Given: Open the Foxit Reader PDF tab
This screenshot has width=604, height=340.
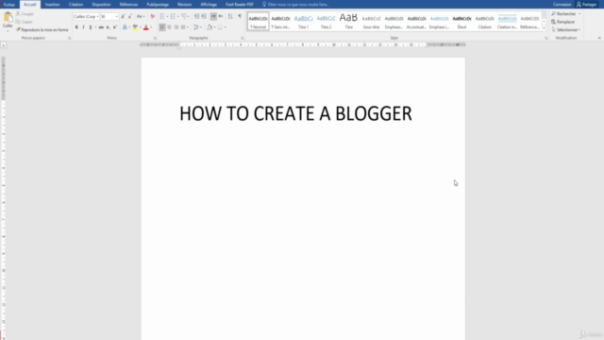Looking at the screenshot, I should (x=240, y=4).
